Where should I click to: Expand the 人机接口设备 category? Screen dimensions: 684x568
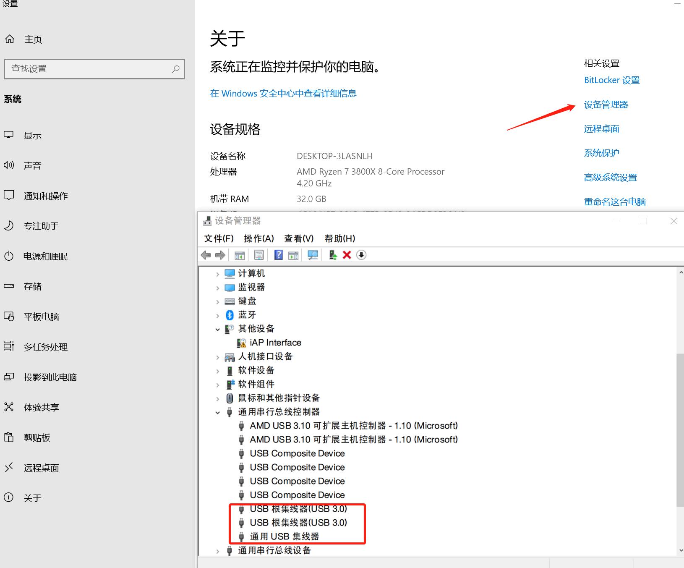pyautogui.click(x=218, y=357)
